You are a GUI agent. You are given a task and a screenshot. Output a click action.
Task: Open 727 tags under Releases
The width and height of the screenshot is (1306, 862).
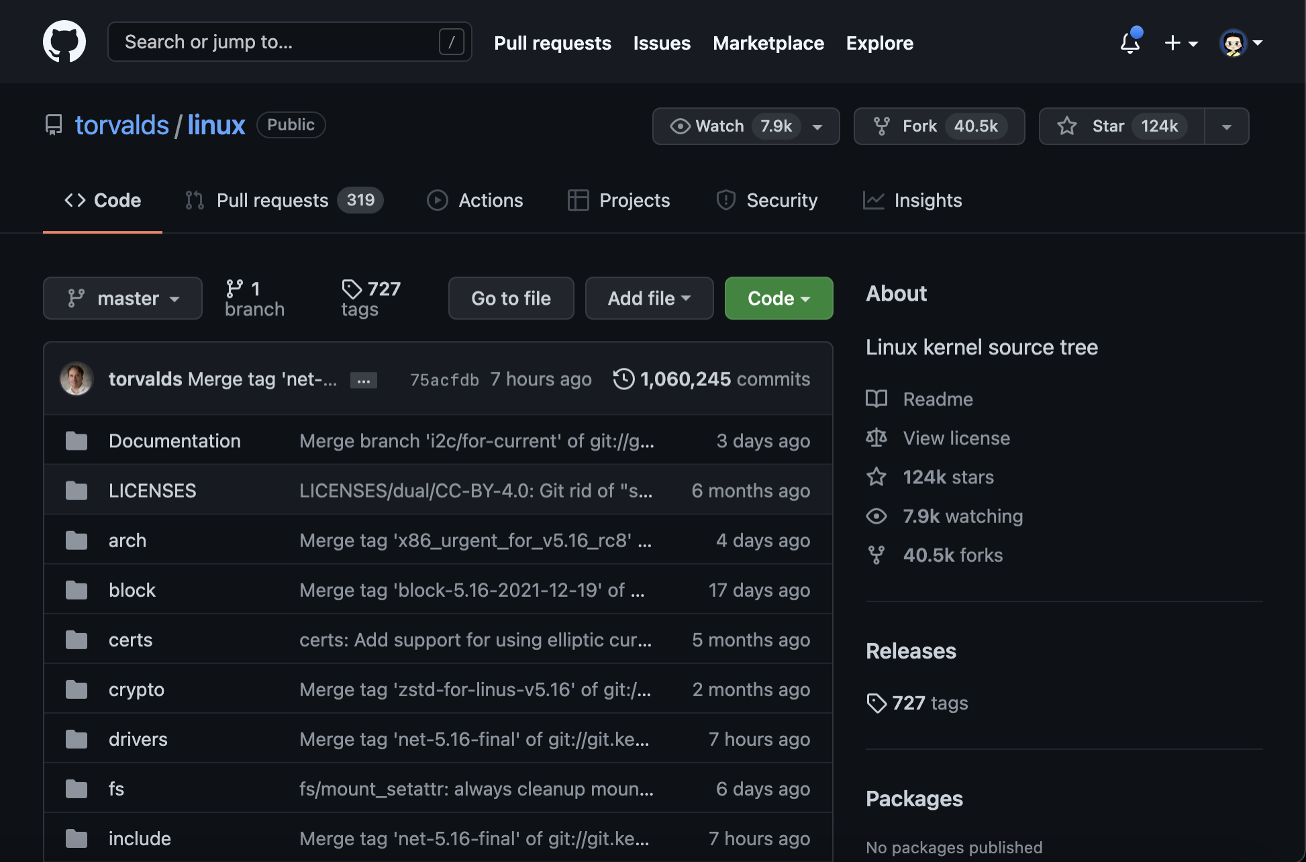coord(917,703)
